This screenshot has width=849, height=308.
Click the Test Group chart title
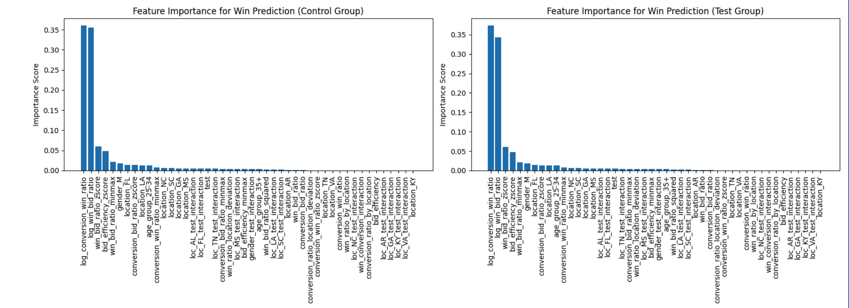(655, 11)
